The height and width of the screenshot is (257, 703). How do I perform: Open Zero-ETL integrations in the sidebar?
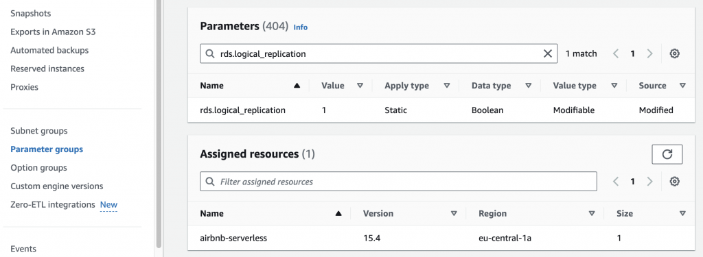pyautogui.click(x=52, y=205)
